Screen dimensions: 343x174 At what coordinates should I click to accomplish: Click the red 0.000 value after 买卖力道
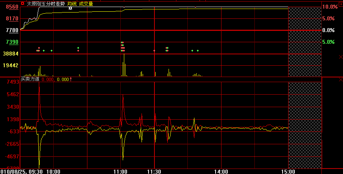[x=47, y=79]
